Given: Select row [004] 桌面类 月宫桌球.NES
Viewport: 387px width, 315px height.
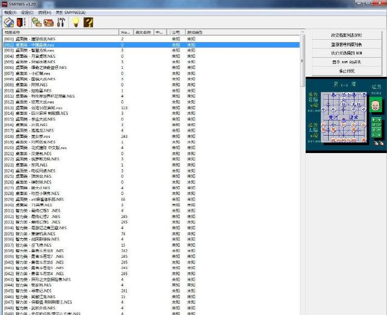Looking at the screenshot, I should click(x=151, y=56).
